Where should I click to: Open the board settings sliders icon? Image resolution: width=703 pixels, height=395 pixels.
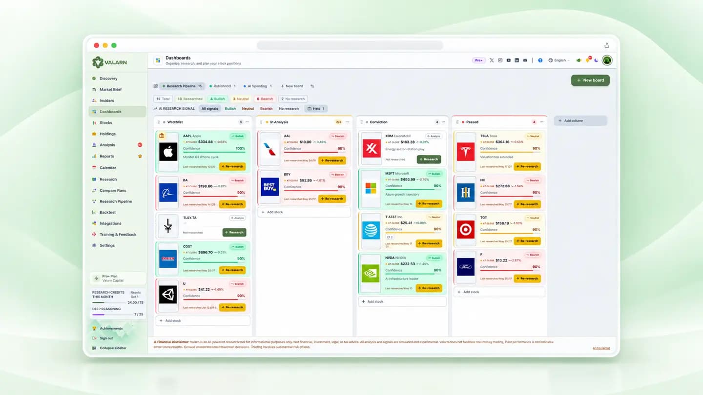pos(312,86)
